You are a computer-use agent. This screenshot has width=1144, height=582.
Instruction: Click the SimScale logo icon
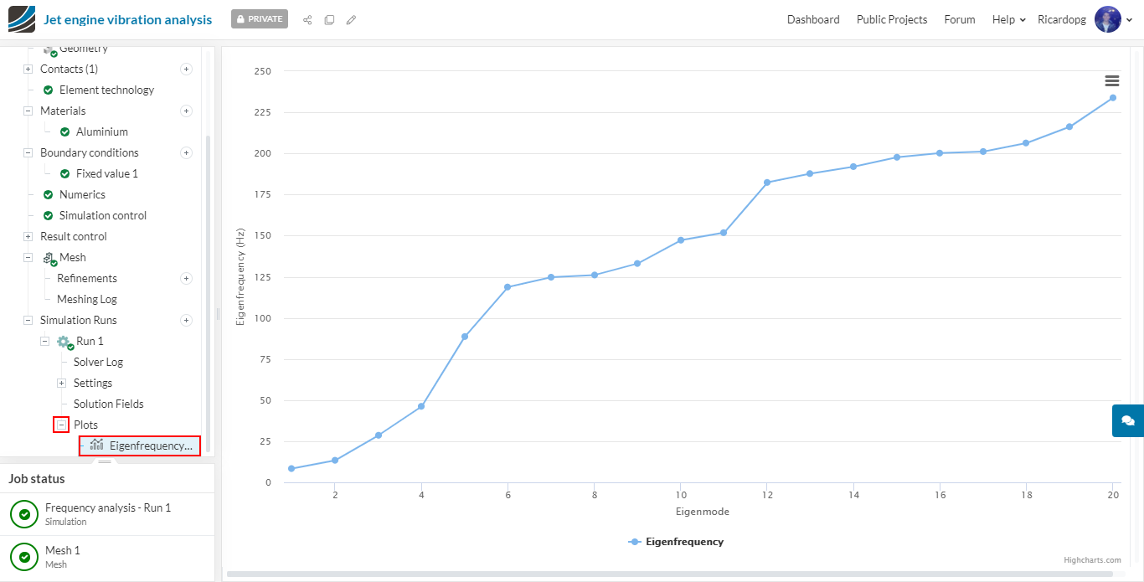click(22, 19)
